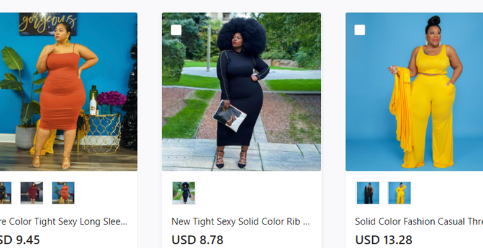Open the 'Solid Color Fashion Casual' product title

click(419, 221)
